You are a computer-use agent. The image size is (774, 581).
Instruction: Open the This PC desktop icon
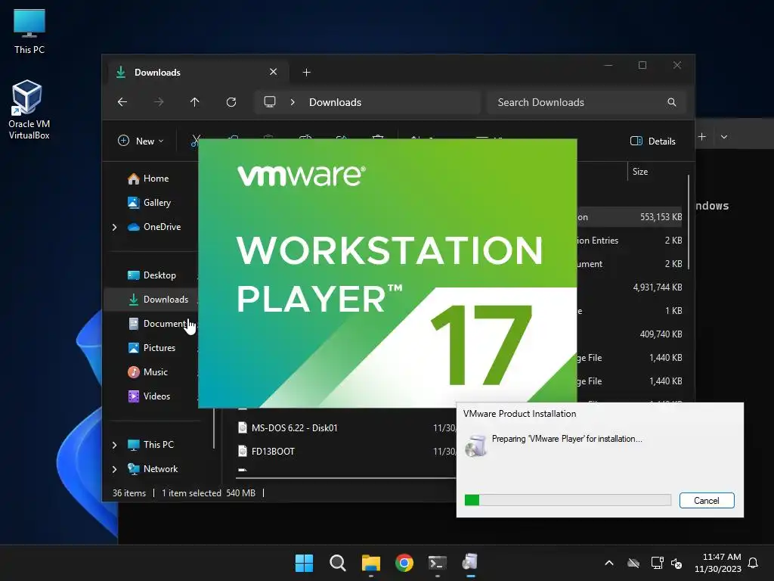(29, 32)
